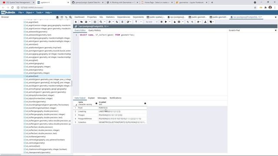Bookmark page with Chrome star icon
The height and width of the screenshot is (156, 278).
tap(255, 8)
